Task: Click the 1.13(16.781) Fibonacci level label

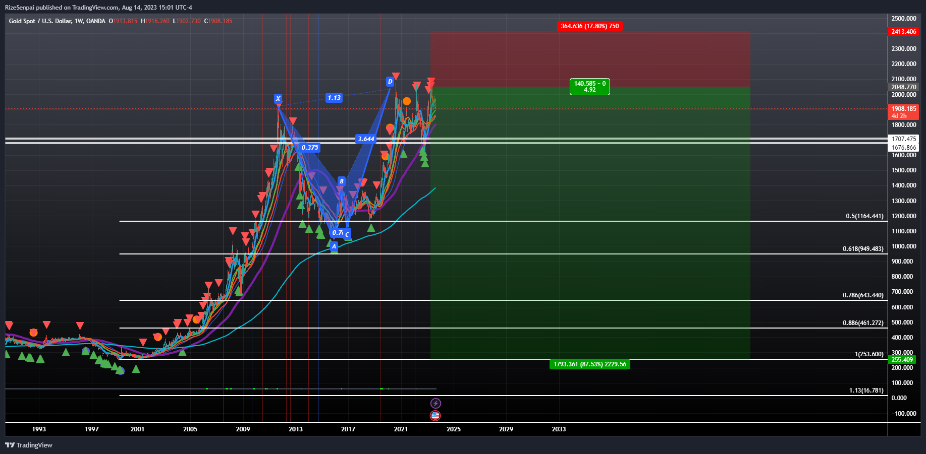Action: coord(866,391)
